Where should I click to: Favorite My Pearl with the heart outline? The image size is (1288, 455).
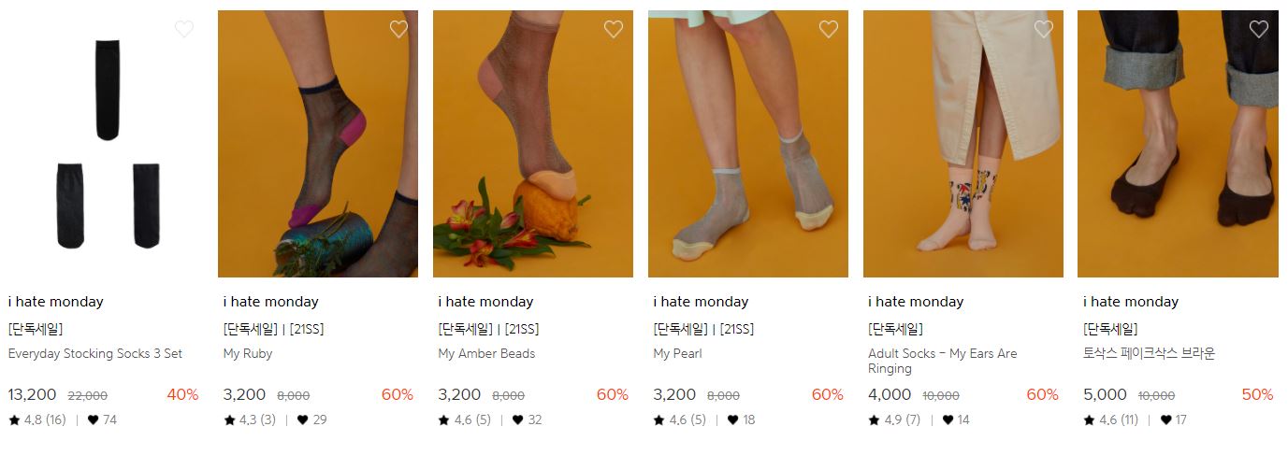point(829,29)
